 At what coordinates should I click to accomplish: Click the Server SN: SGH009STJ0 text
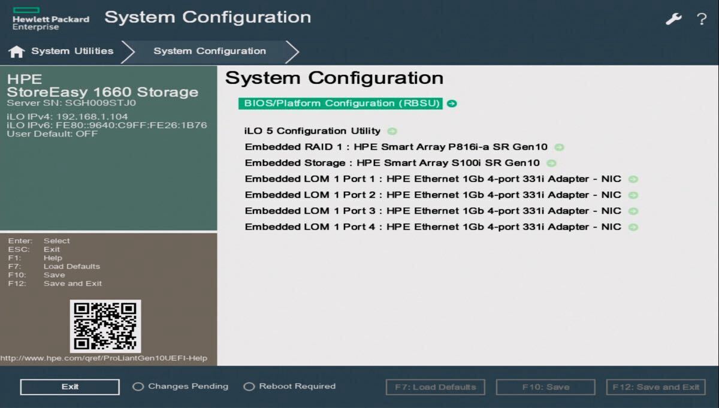tap(71, 103)
